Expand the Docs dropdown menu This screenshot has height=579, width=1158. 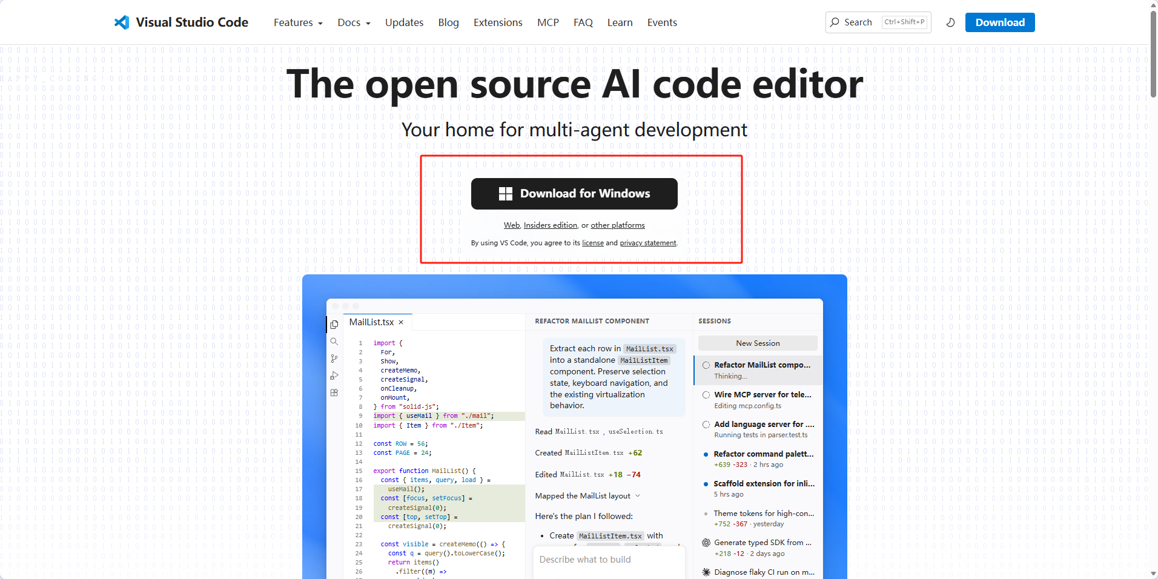click(x=354, y=22)
